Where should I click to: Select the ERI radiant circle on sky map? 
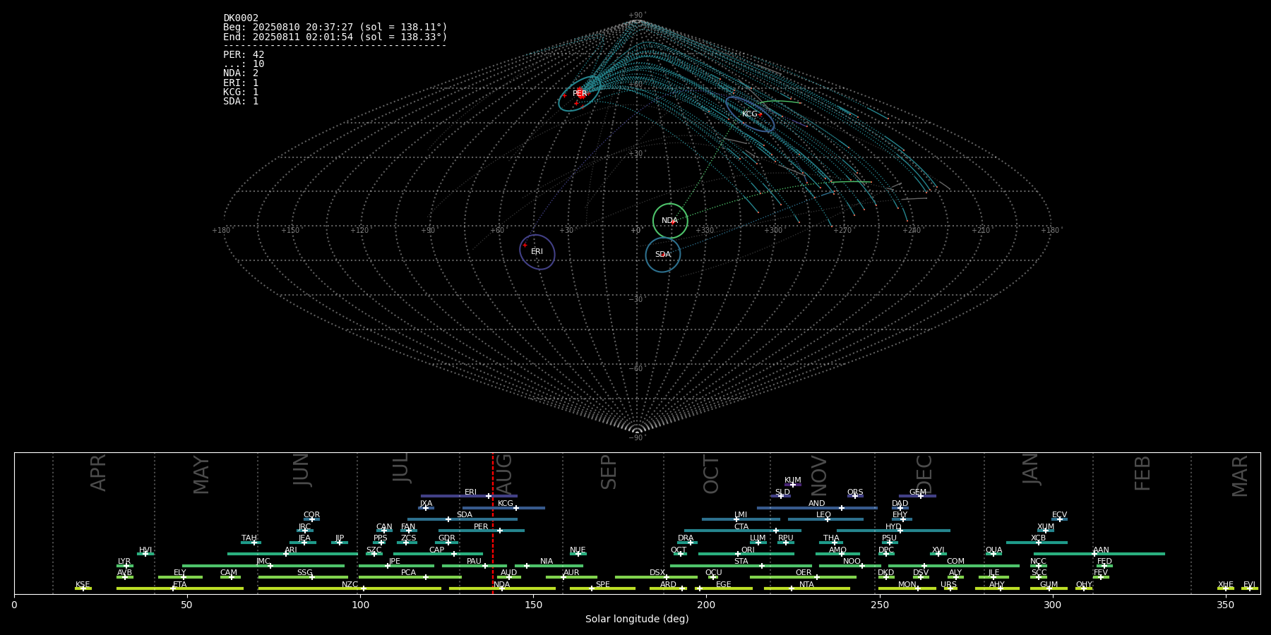pyautogui.click(x=537, y=252)
